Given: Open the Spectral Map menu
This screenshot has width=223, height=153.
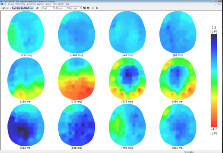Looking at the screenshot, I should pos(31,4).
